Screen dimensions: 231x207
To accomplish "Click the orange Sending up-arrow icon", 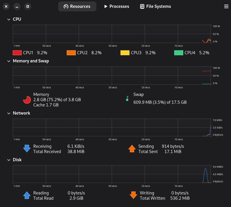I will [132, 149].
